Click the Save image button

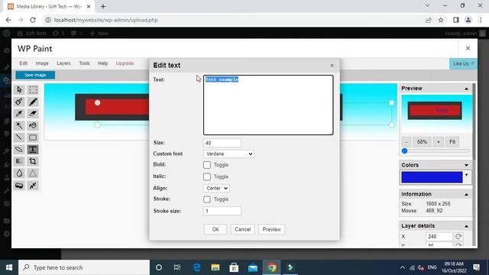pos(35,75)
